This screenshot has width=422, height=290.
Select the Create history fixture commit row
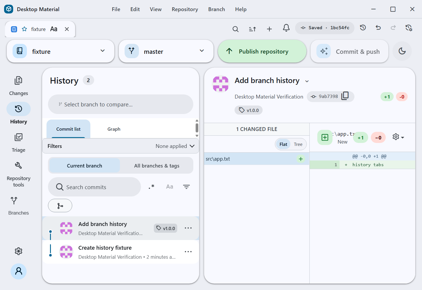coord(120,252)
